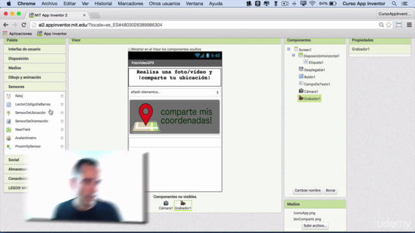
Task: Click the CursoAppInvent... profile button
Action: (x=394, y=14)
